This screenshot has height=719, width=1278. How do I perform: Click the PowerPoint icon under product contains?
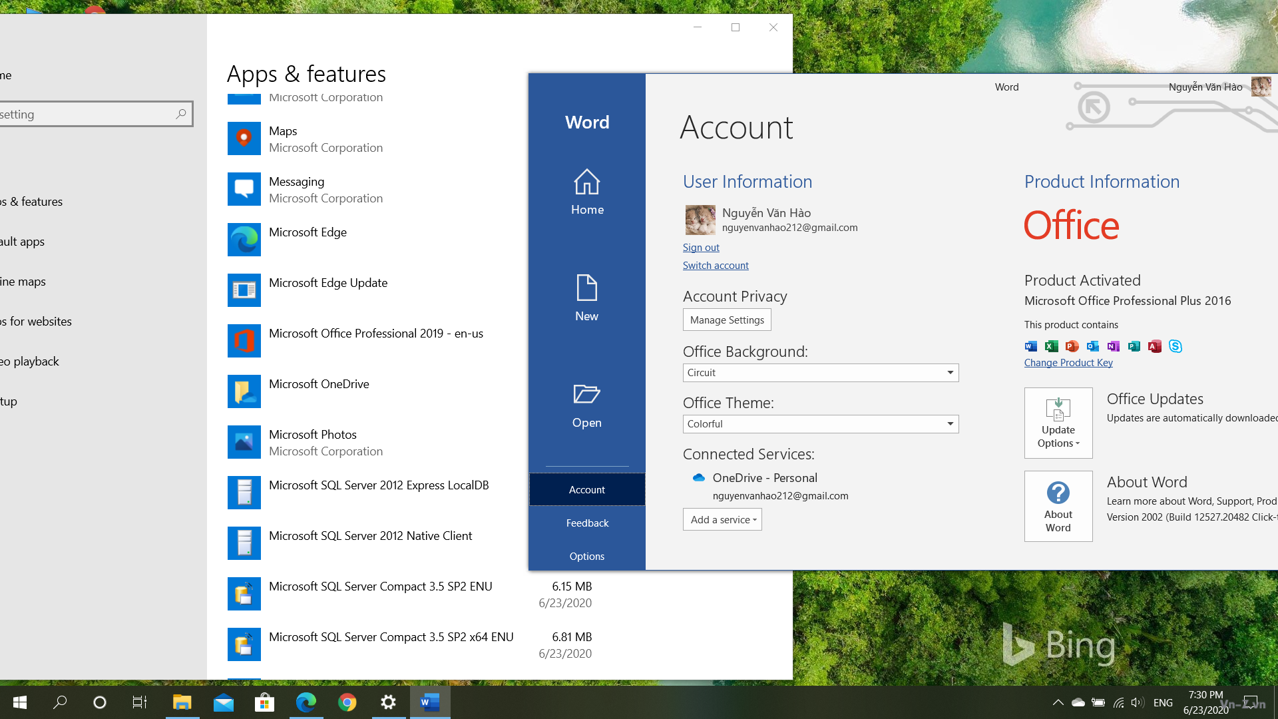1072,346
